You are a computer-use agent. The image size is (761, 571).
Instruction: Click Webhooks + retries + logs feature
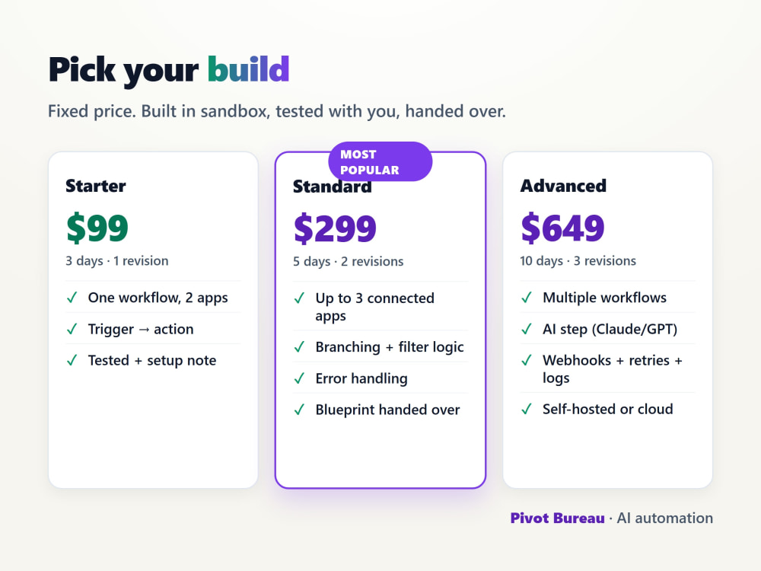coord(613,369)
